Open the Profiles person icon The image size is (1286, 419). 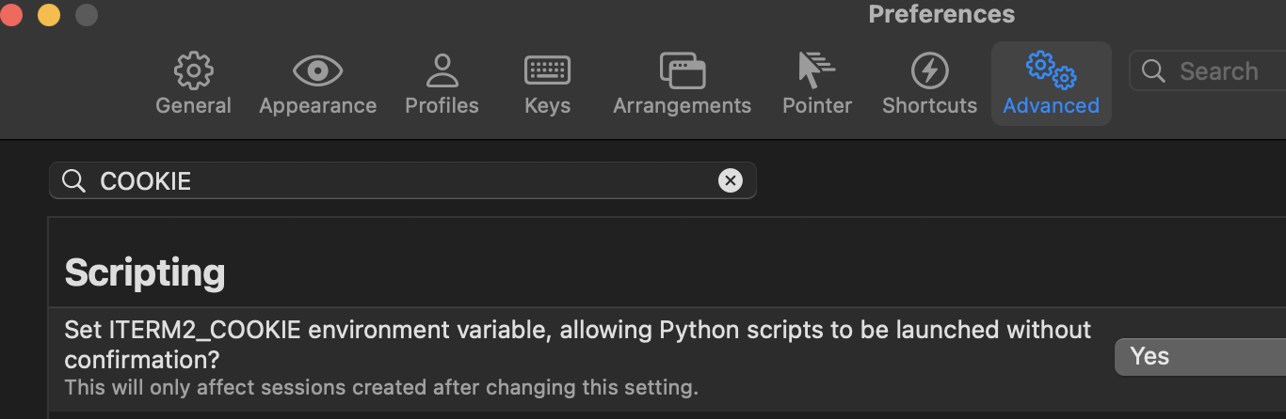442,71
